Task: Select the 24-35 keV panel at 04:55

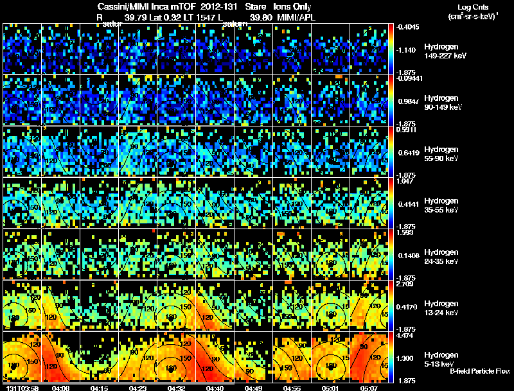Action: (x=292, y=254)
